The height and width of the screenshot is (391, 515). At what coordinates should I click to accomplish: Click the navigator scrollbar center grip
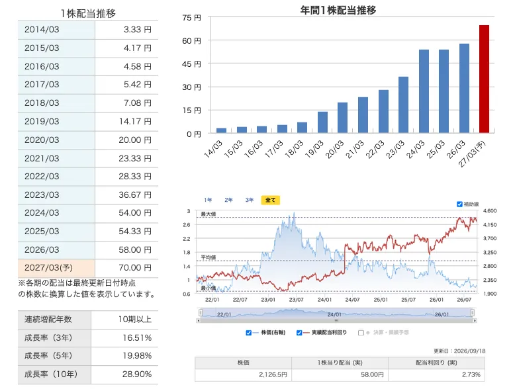click(x=336, y=320)
